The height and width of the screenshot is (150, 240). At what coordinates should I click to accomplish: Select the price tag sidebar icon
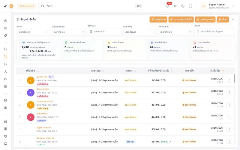tap(6, 49)
